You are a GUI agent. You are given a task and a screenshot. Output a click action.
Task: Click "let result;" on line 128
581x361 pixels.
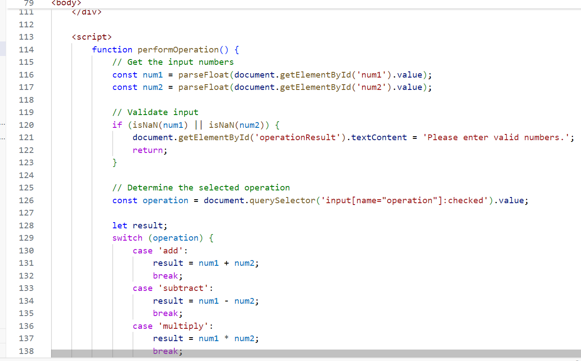pyautogui.click(x=140, y=225)
